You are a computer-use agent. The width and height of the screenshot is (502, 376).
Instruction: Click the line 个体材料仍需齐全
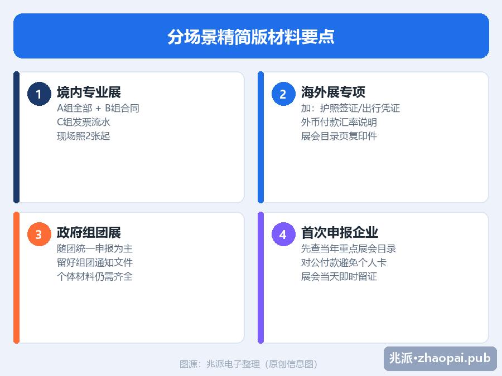coord(94,276)
